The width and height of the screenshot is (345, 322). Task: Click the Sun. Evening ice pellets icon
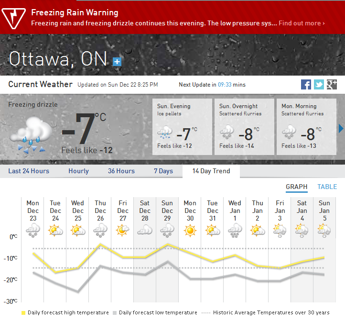click(x=165, y=132)
